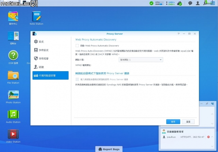Open the cloud status icon in top bar

pos(180,3)
